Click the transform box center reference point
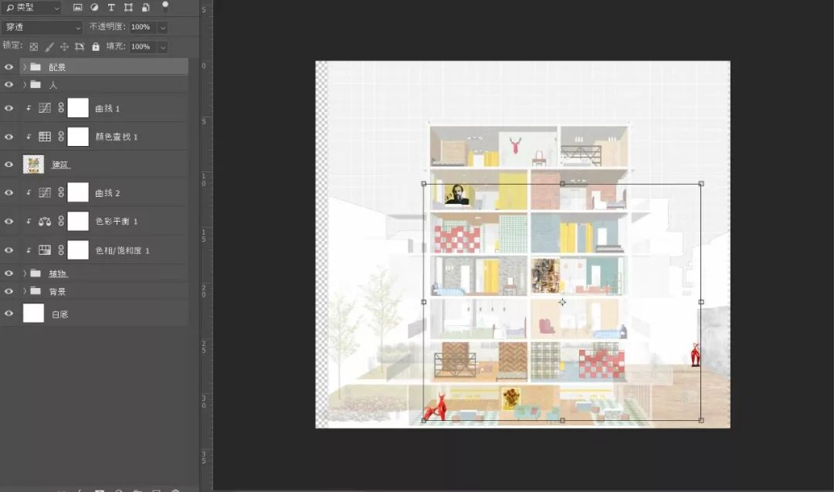This screenshot has width=834, height=492. pyautogui.click(x=562, y=302)
